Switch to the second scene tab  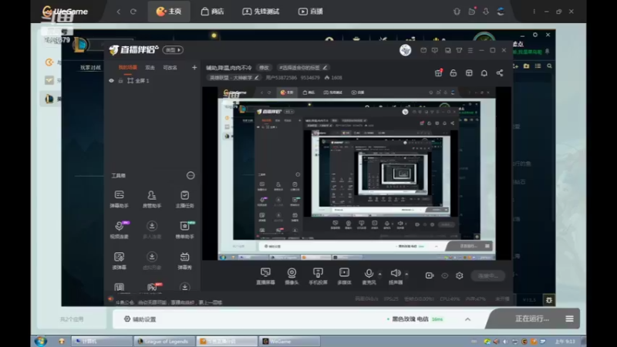point(150,68)
